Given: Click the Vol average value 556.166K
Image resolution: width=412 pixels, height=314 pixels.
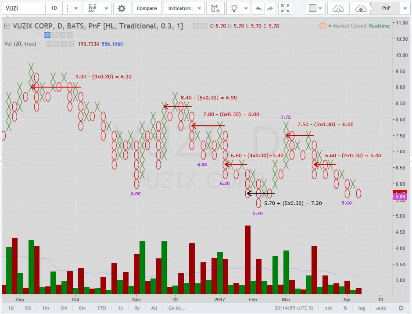Looking at the screenshot, I should (112, 44).
